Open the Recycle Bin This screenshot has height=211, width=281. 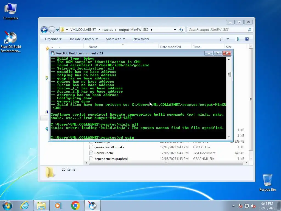tap(267, 182)
